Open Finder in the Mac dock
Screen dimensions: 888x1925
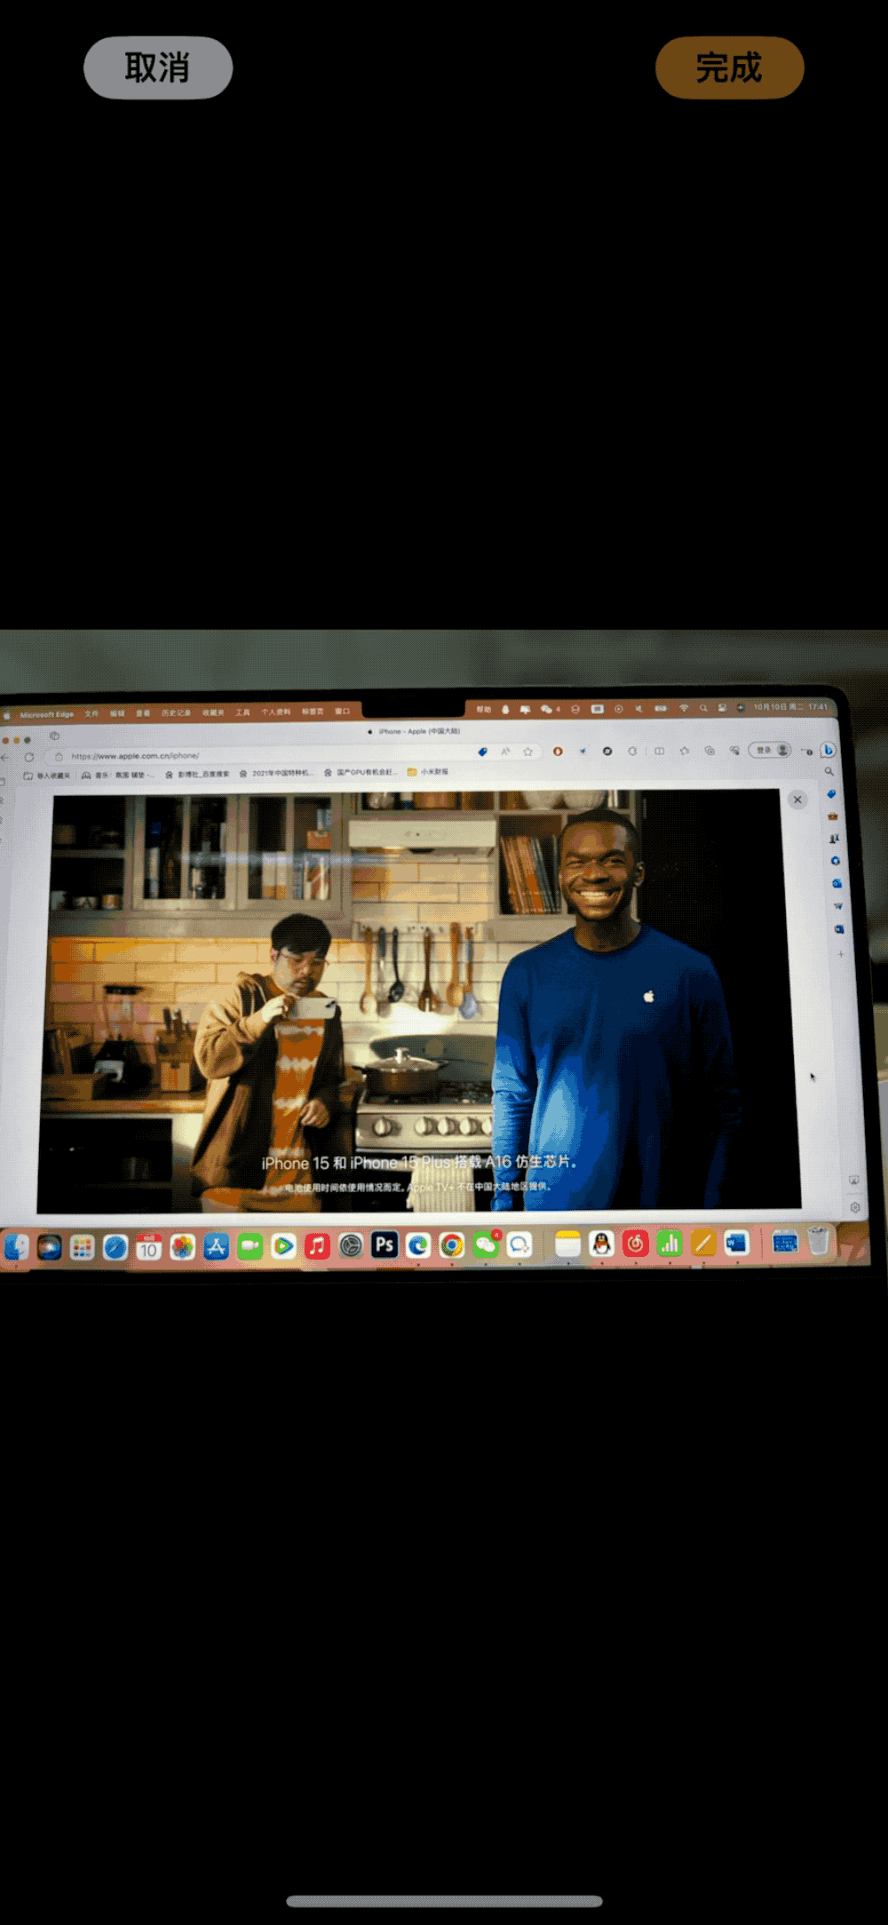tap(16, 1247)
